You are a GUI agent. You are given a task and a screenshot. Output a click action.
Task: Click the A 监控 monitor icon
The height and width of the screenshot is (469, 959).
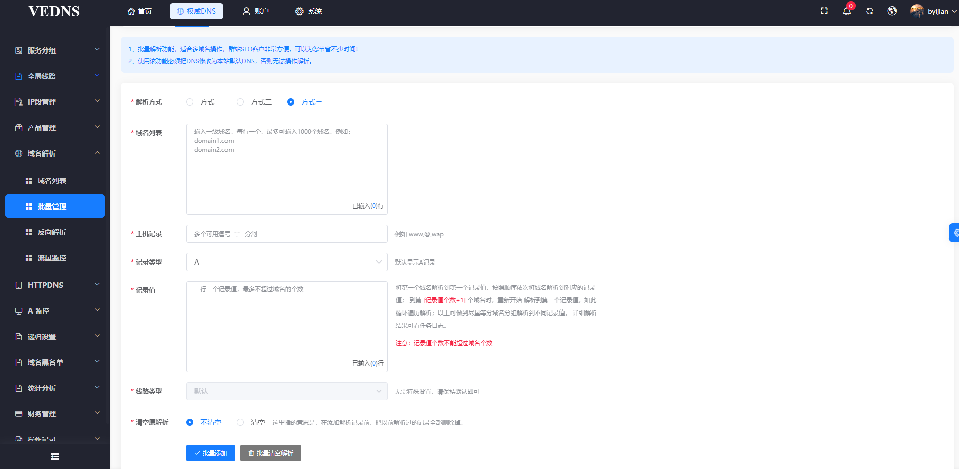[x=19, y=311]
